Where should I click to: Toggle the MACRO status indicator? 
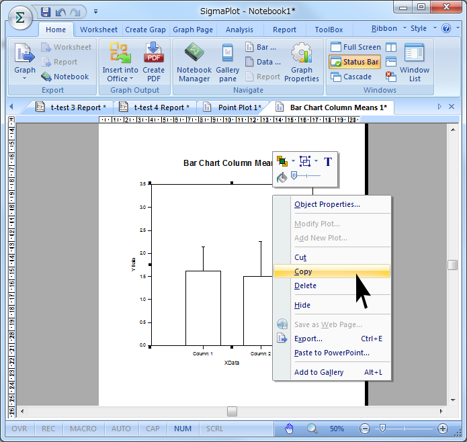(83, 429)
